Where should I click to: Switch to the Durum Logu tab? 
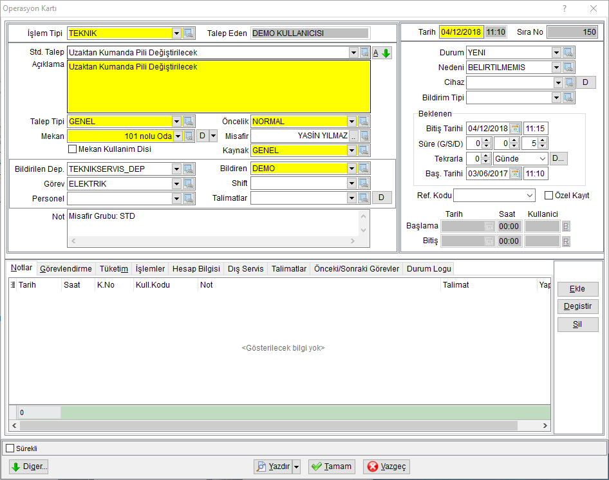tap(429, 269)
